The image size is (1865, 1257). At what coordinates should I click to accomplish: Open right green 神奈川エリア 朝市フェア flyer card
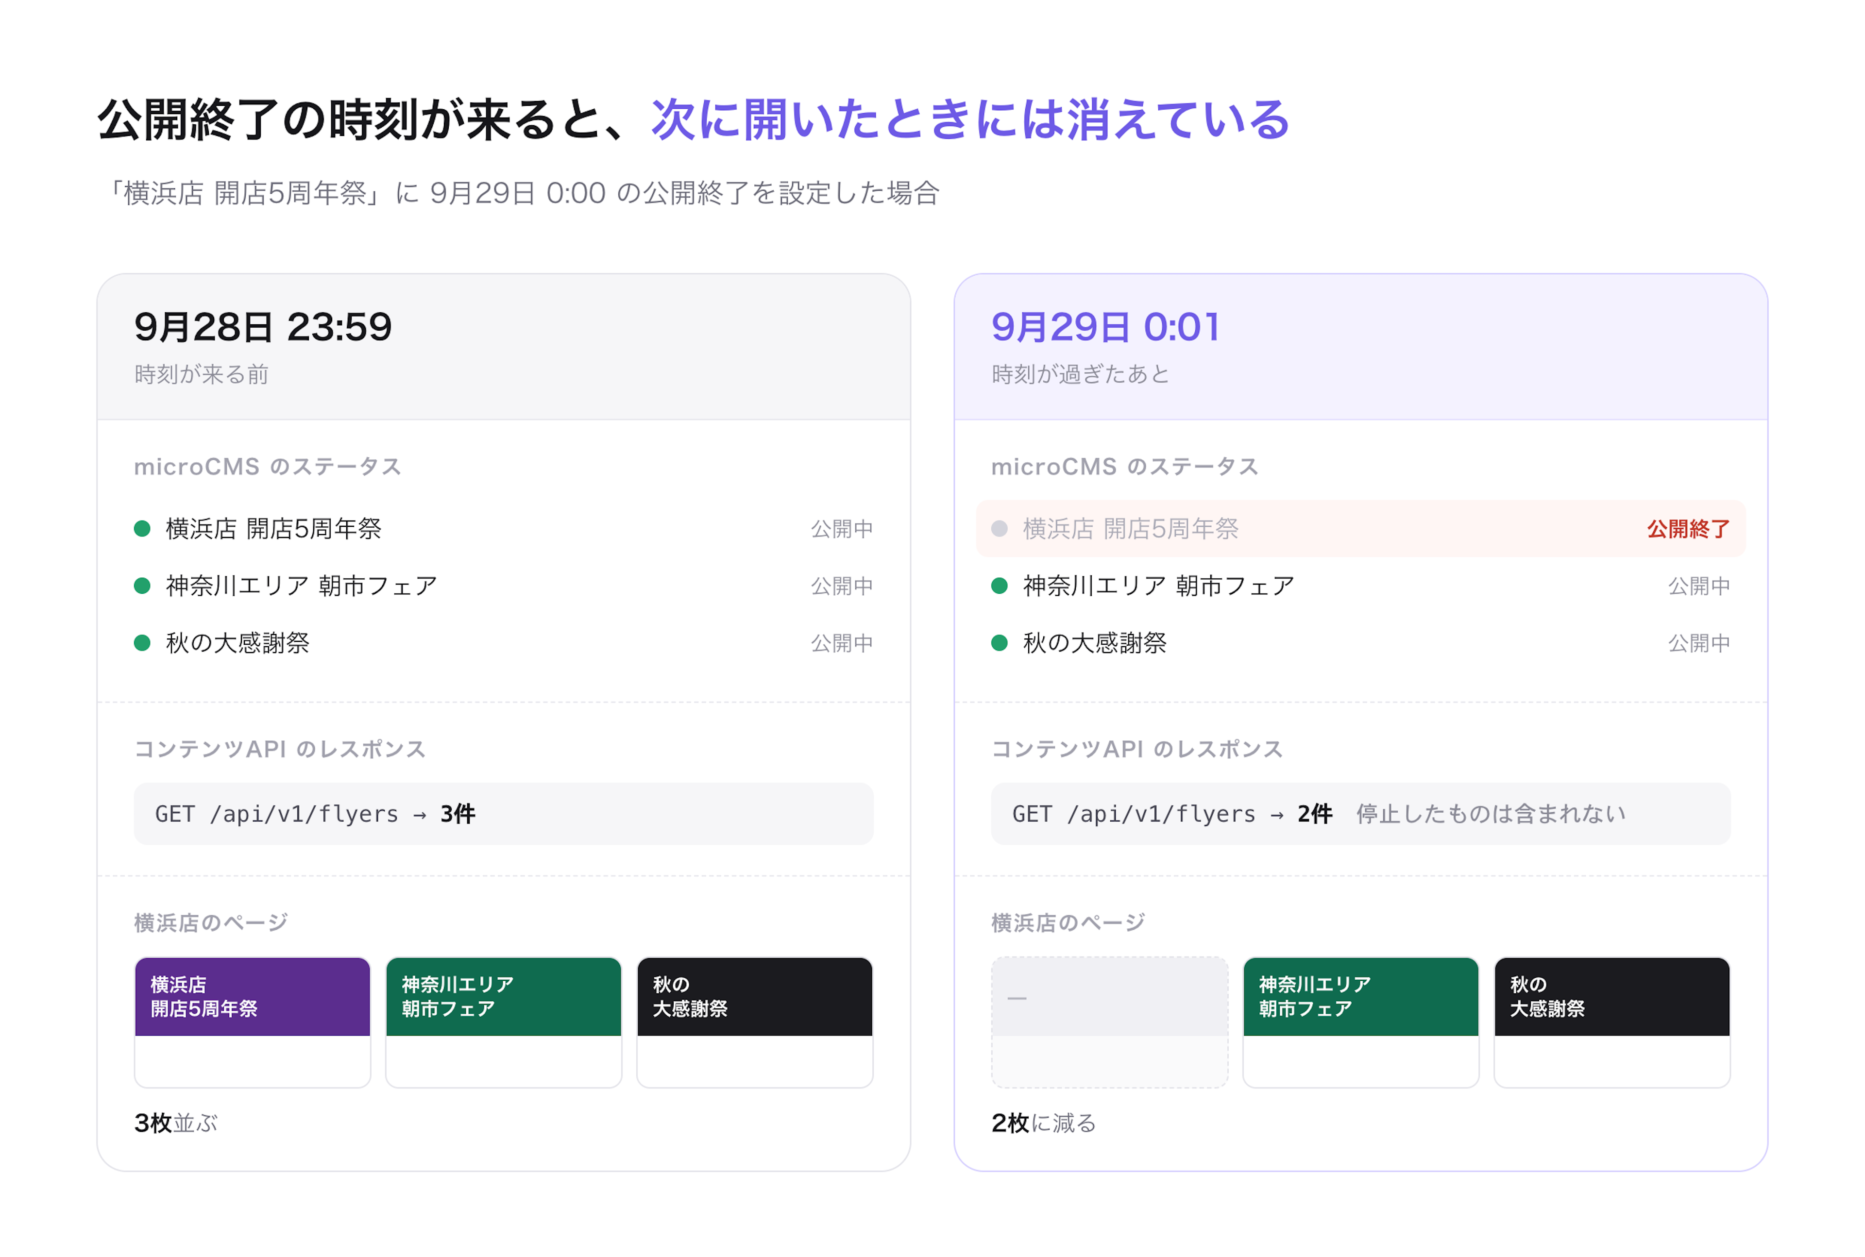point(1361,1022)
